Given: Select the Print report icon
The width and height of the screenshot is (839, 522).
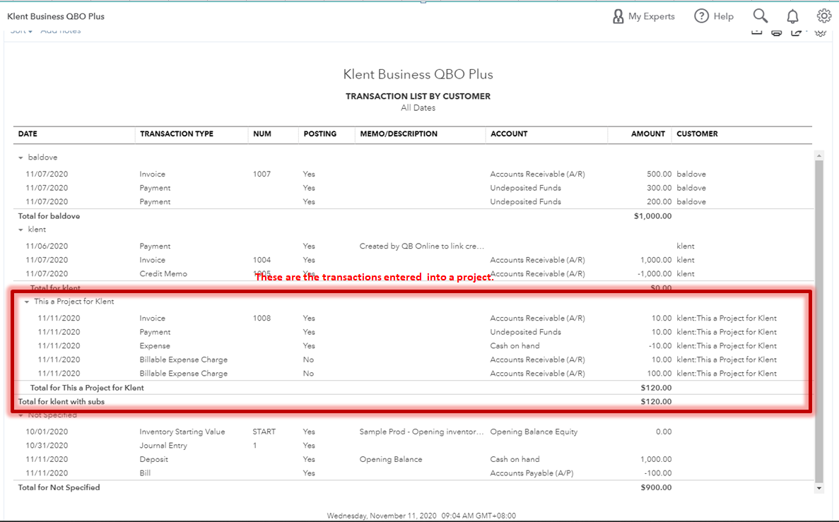Looking at the screenshot, I should [x=776, y=31].
